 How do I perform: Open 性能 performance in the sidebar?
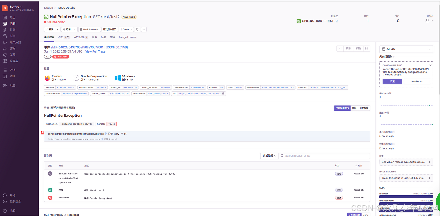12,30
